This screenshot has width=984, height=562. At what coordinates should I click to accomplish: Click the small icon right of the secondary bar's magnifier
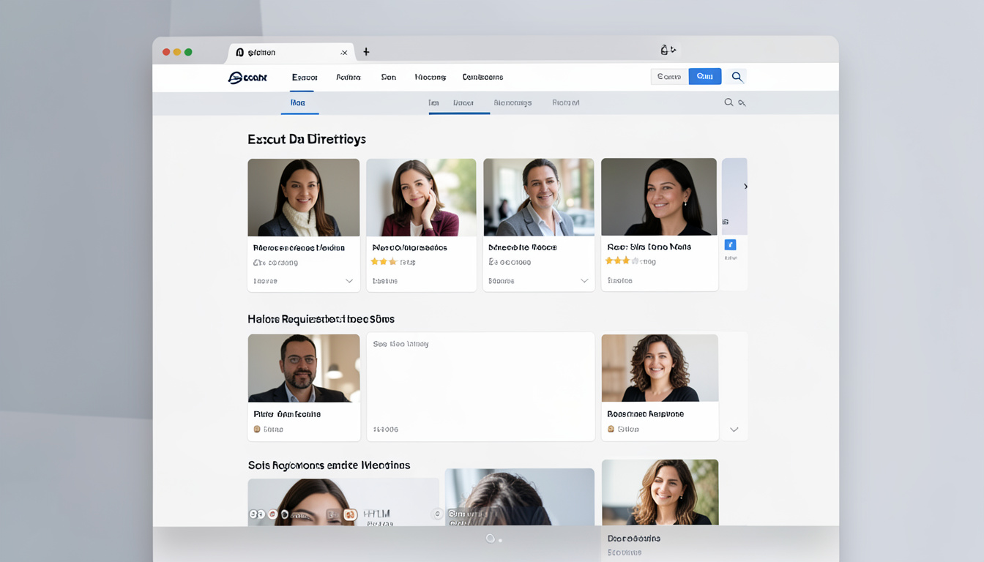click(x=742, y=103)
